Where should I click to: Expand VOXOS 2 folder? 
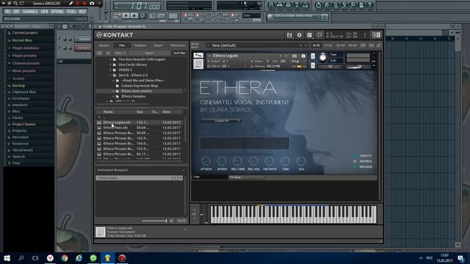(x=110, y=70)
